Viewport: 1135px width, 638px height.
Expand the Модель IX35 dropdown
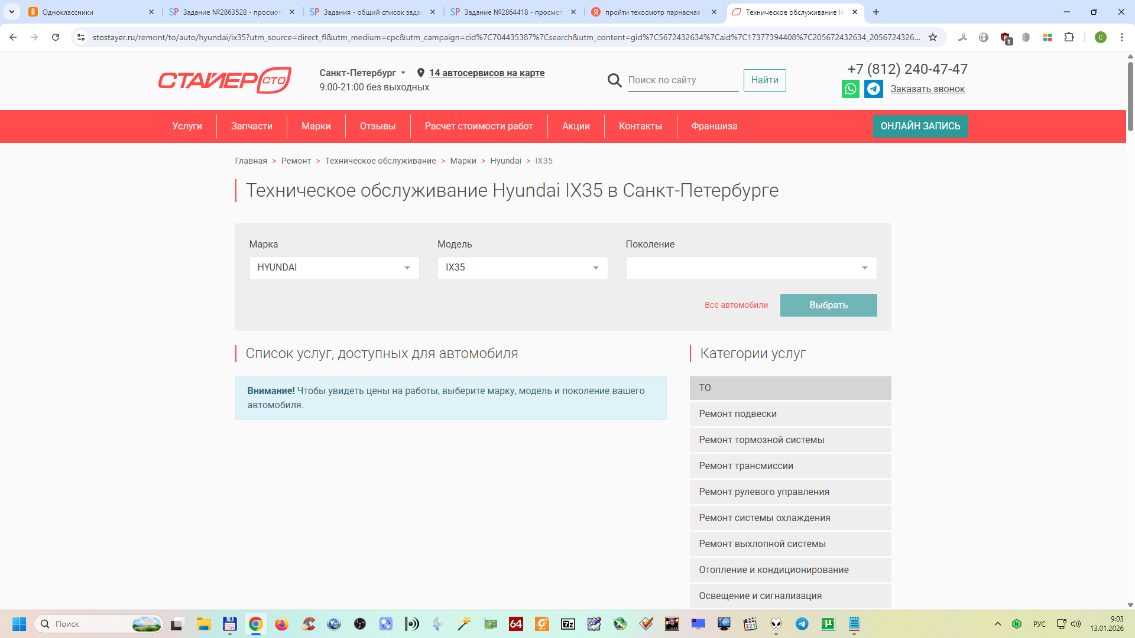(522, 268)
